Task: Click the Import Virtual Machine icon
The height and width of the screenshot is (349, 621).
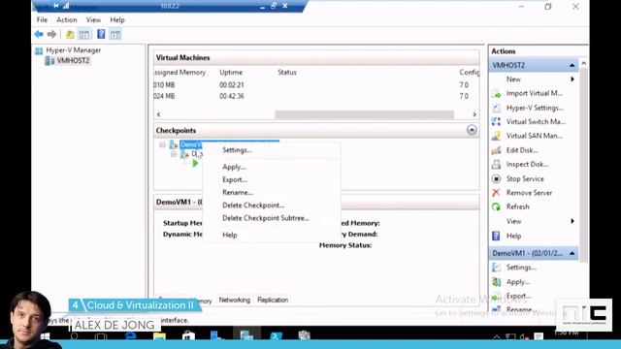Action: tap(496, 94)
